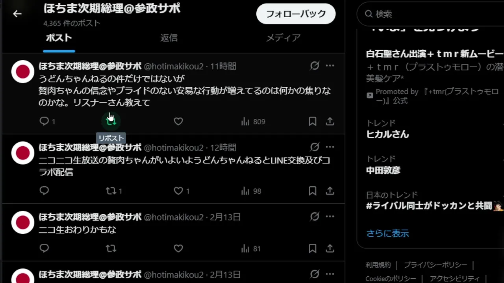Screen dimensions: 504x283
Task: Bookmark the 11時間 post
Action: pyautogui.click(x=313, y=121)
